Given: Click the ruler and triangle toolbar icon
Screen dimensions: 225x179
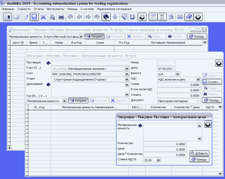Looking at the screenshot, I should point(124,17).
